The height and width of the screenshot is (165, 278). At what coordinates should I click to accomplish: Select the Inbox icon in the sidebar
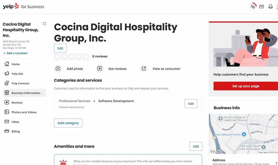pos(6,122)
